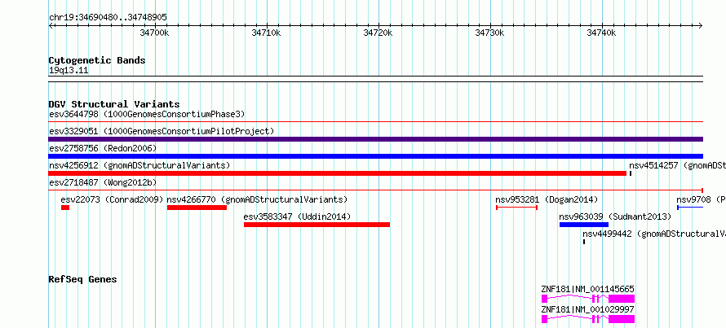Click the ZNF181|NM_001145665 label
Image resolution: width=726 pixels, height=328 pixels.
[587, 289]
